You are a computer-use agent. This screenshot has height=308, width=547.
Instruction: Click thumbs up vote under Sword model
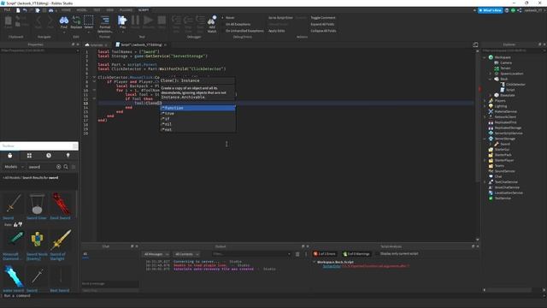(15, 224)
